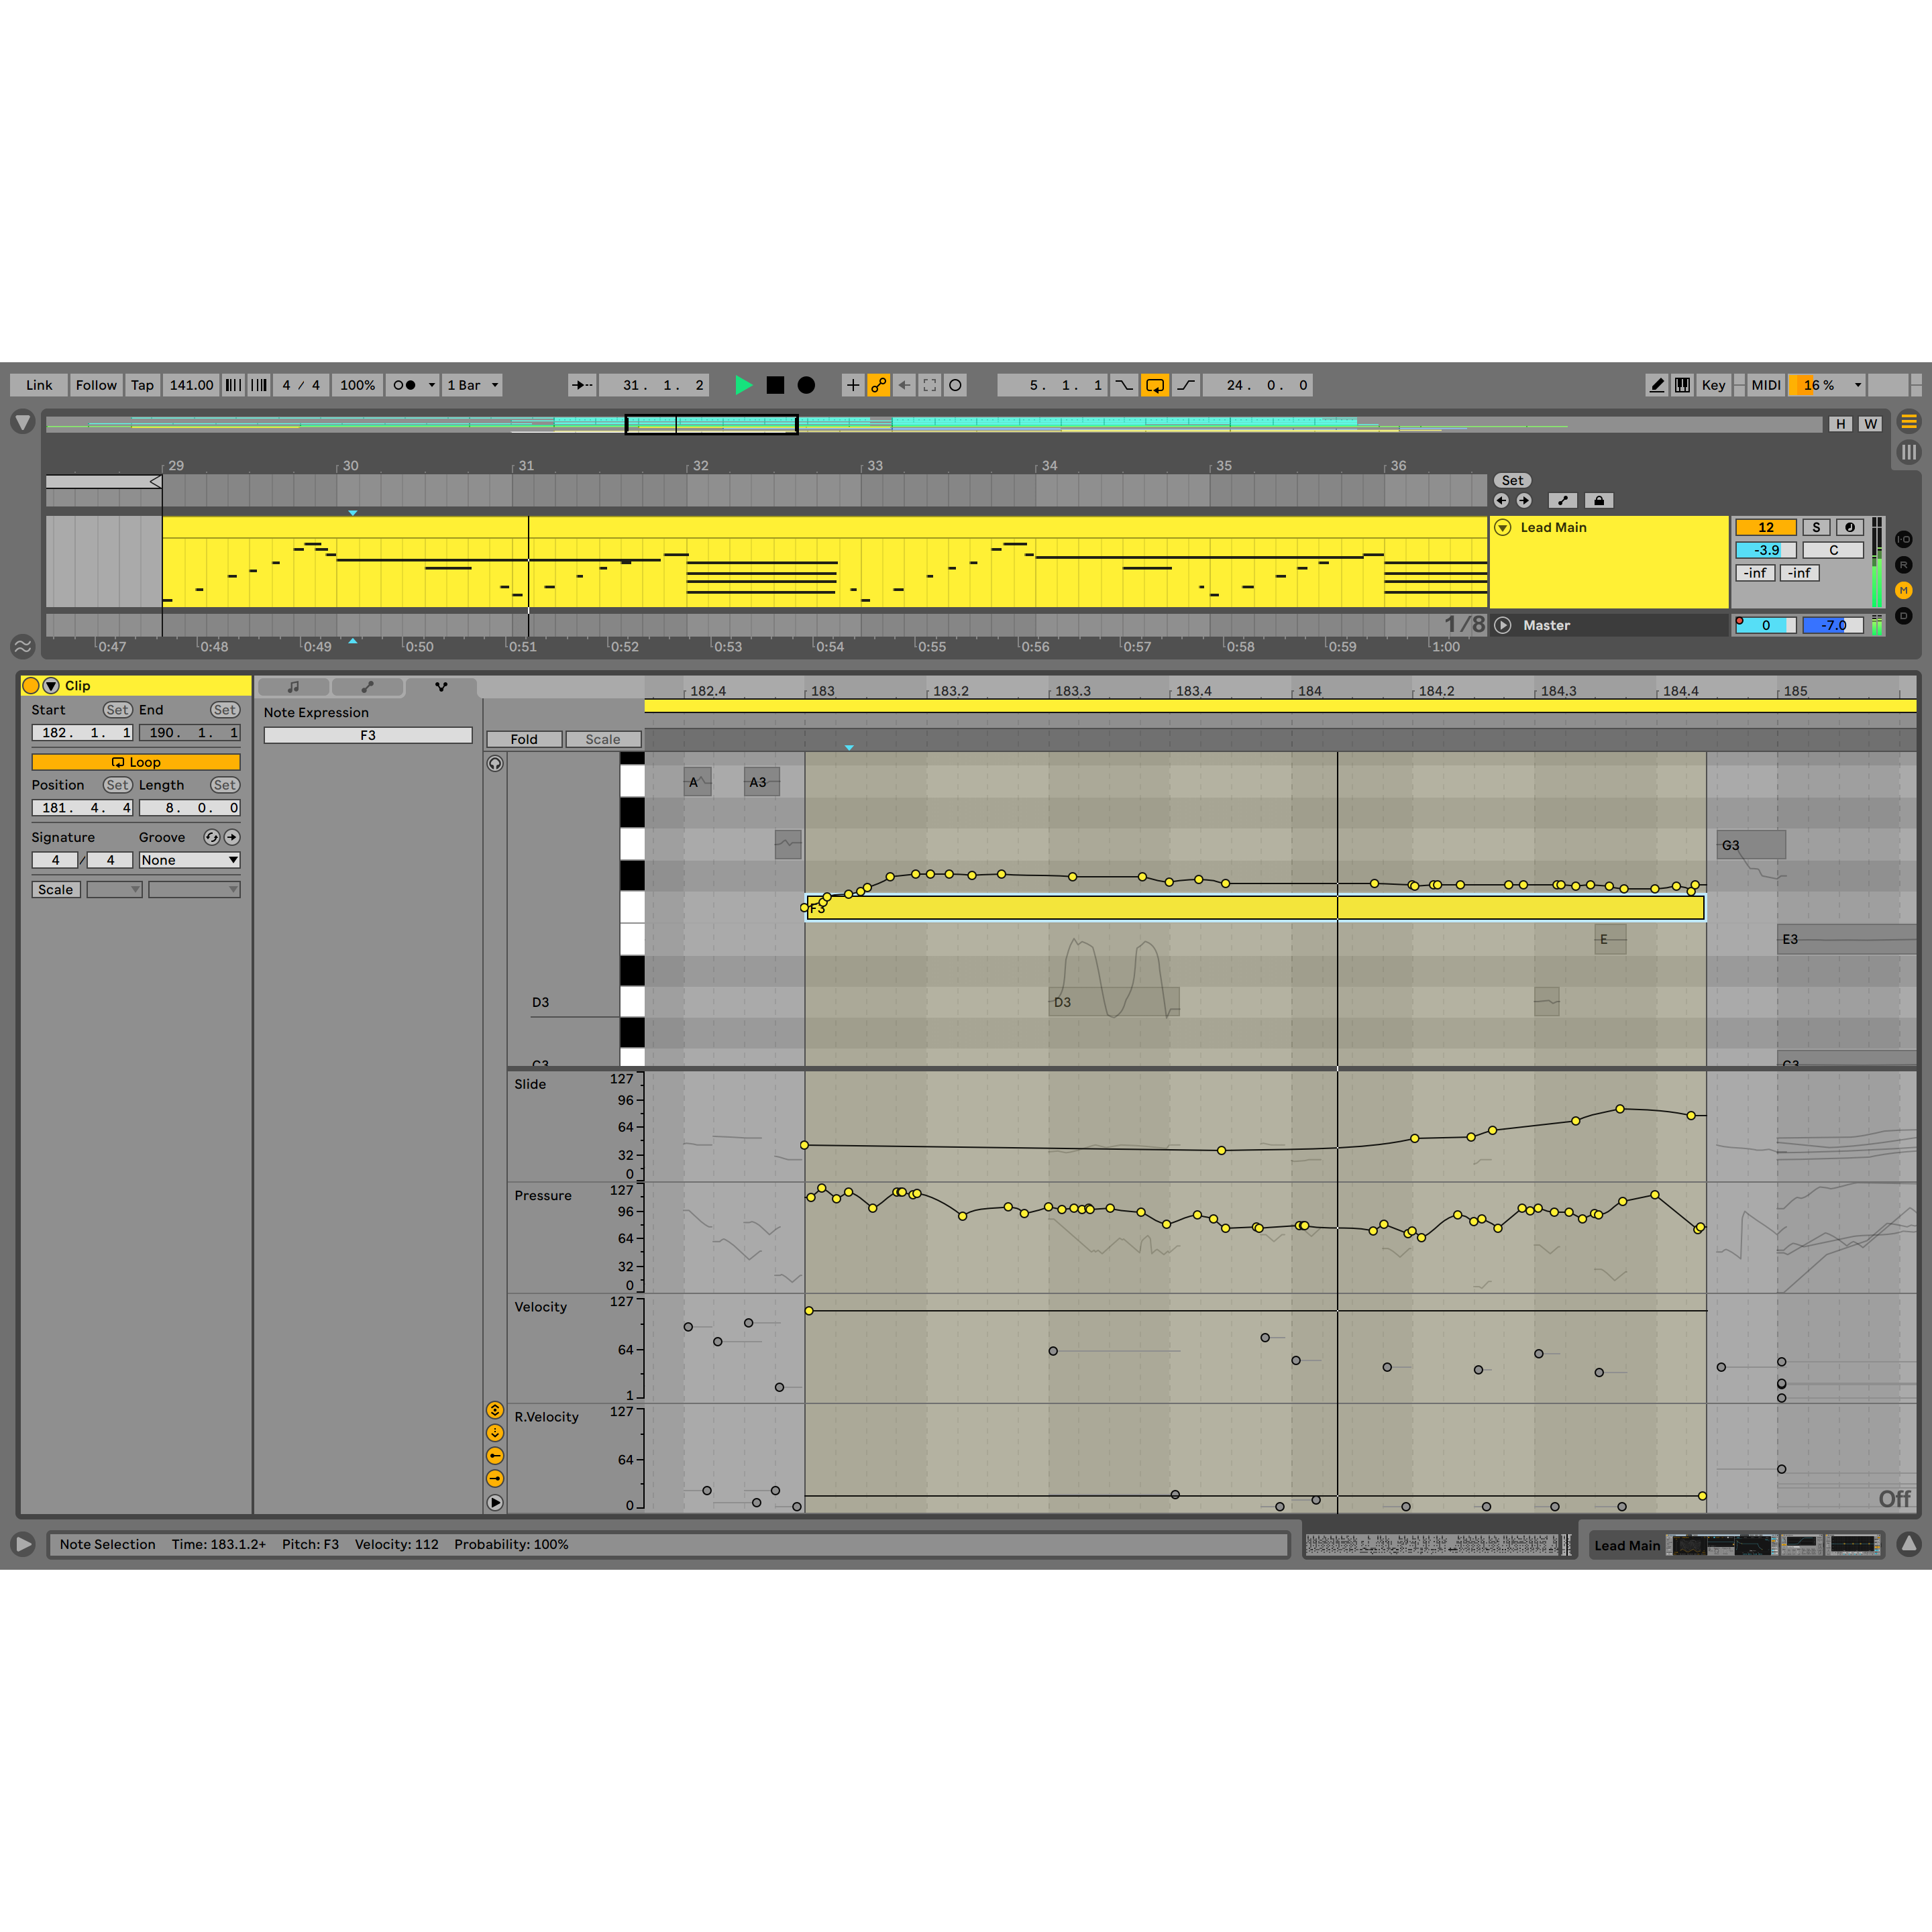The height and width of the screenshot is (1932, 1932).
Task: Click the Arrangement Record button
Action: 806,385
